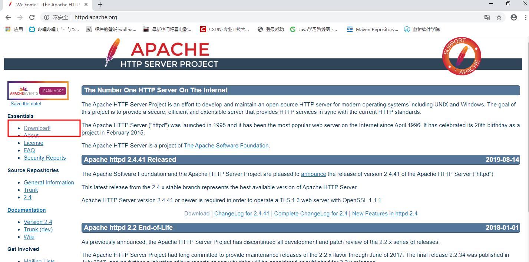Click the Source Repositories heading
The width and height of the screenshot is (529, 262).
[33, 170]
